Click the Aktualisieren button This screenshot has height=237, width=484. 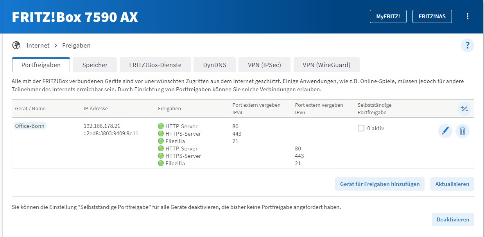pyautogui.click(x=452, y=184)
